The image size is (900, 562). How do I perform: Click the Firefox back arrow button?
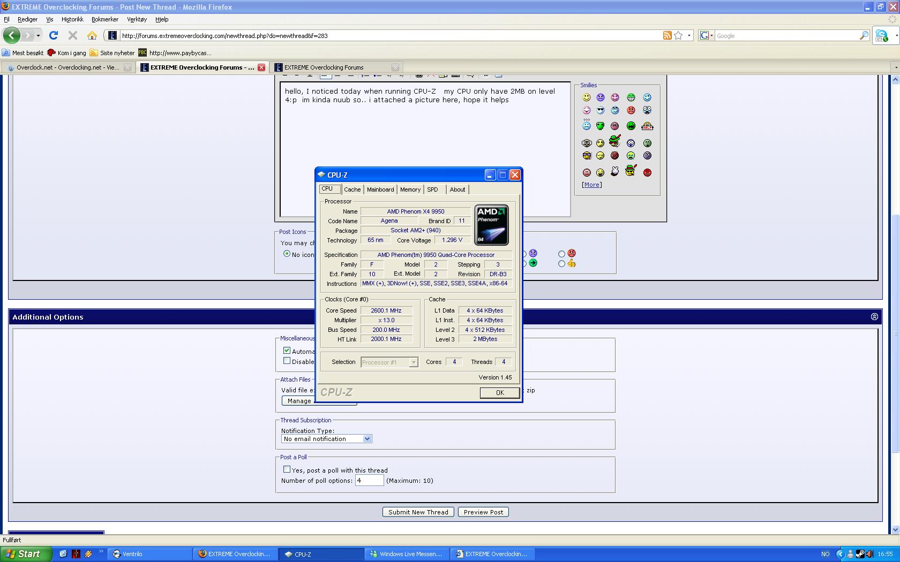pos(11,35)
